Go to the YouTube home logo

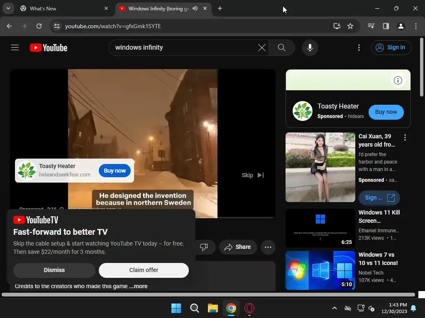click(49, 48)
